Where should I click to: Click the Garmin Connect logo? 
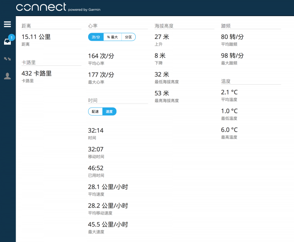pos(41,7)
